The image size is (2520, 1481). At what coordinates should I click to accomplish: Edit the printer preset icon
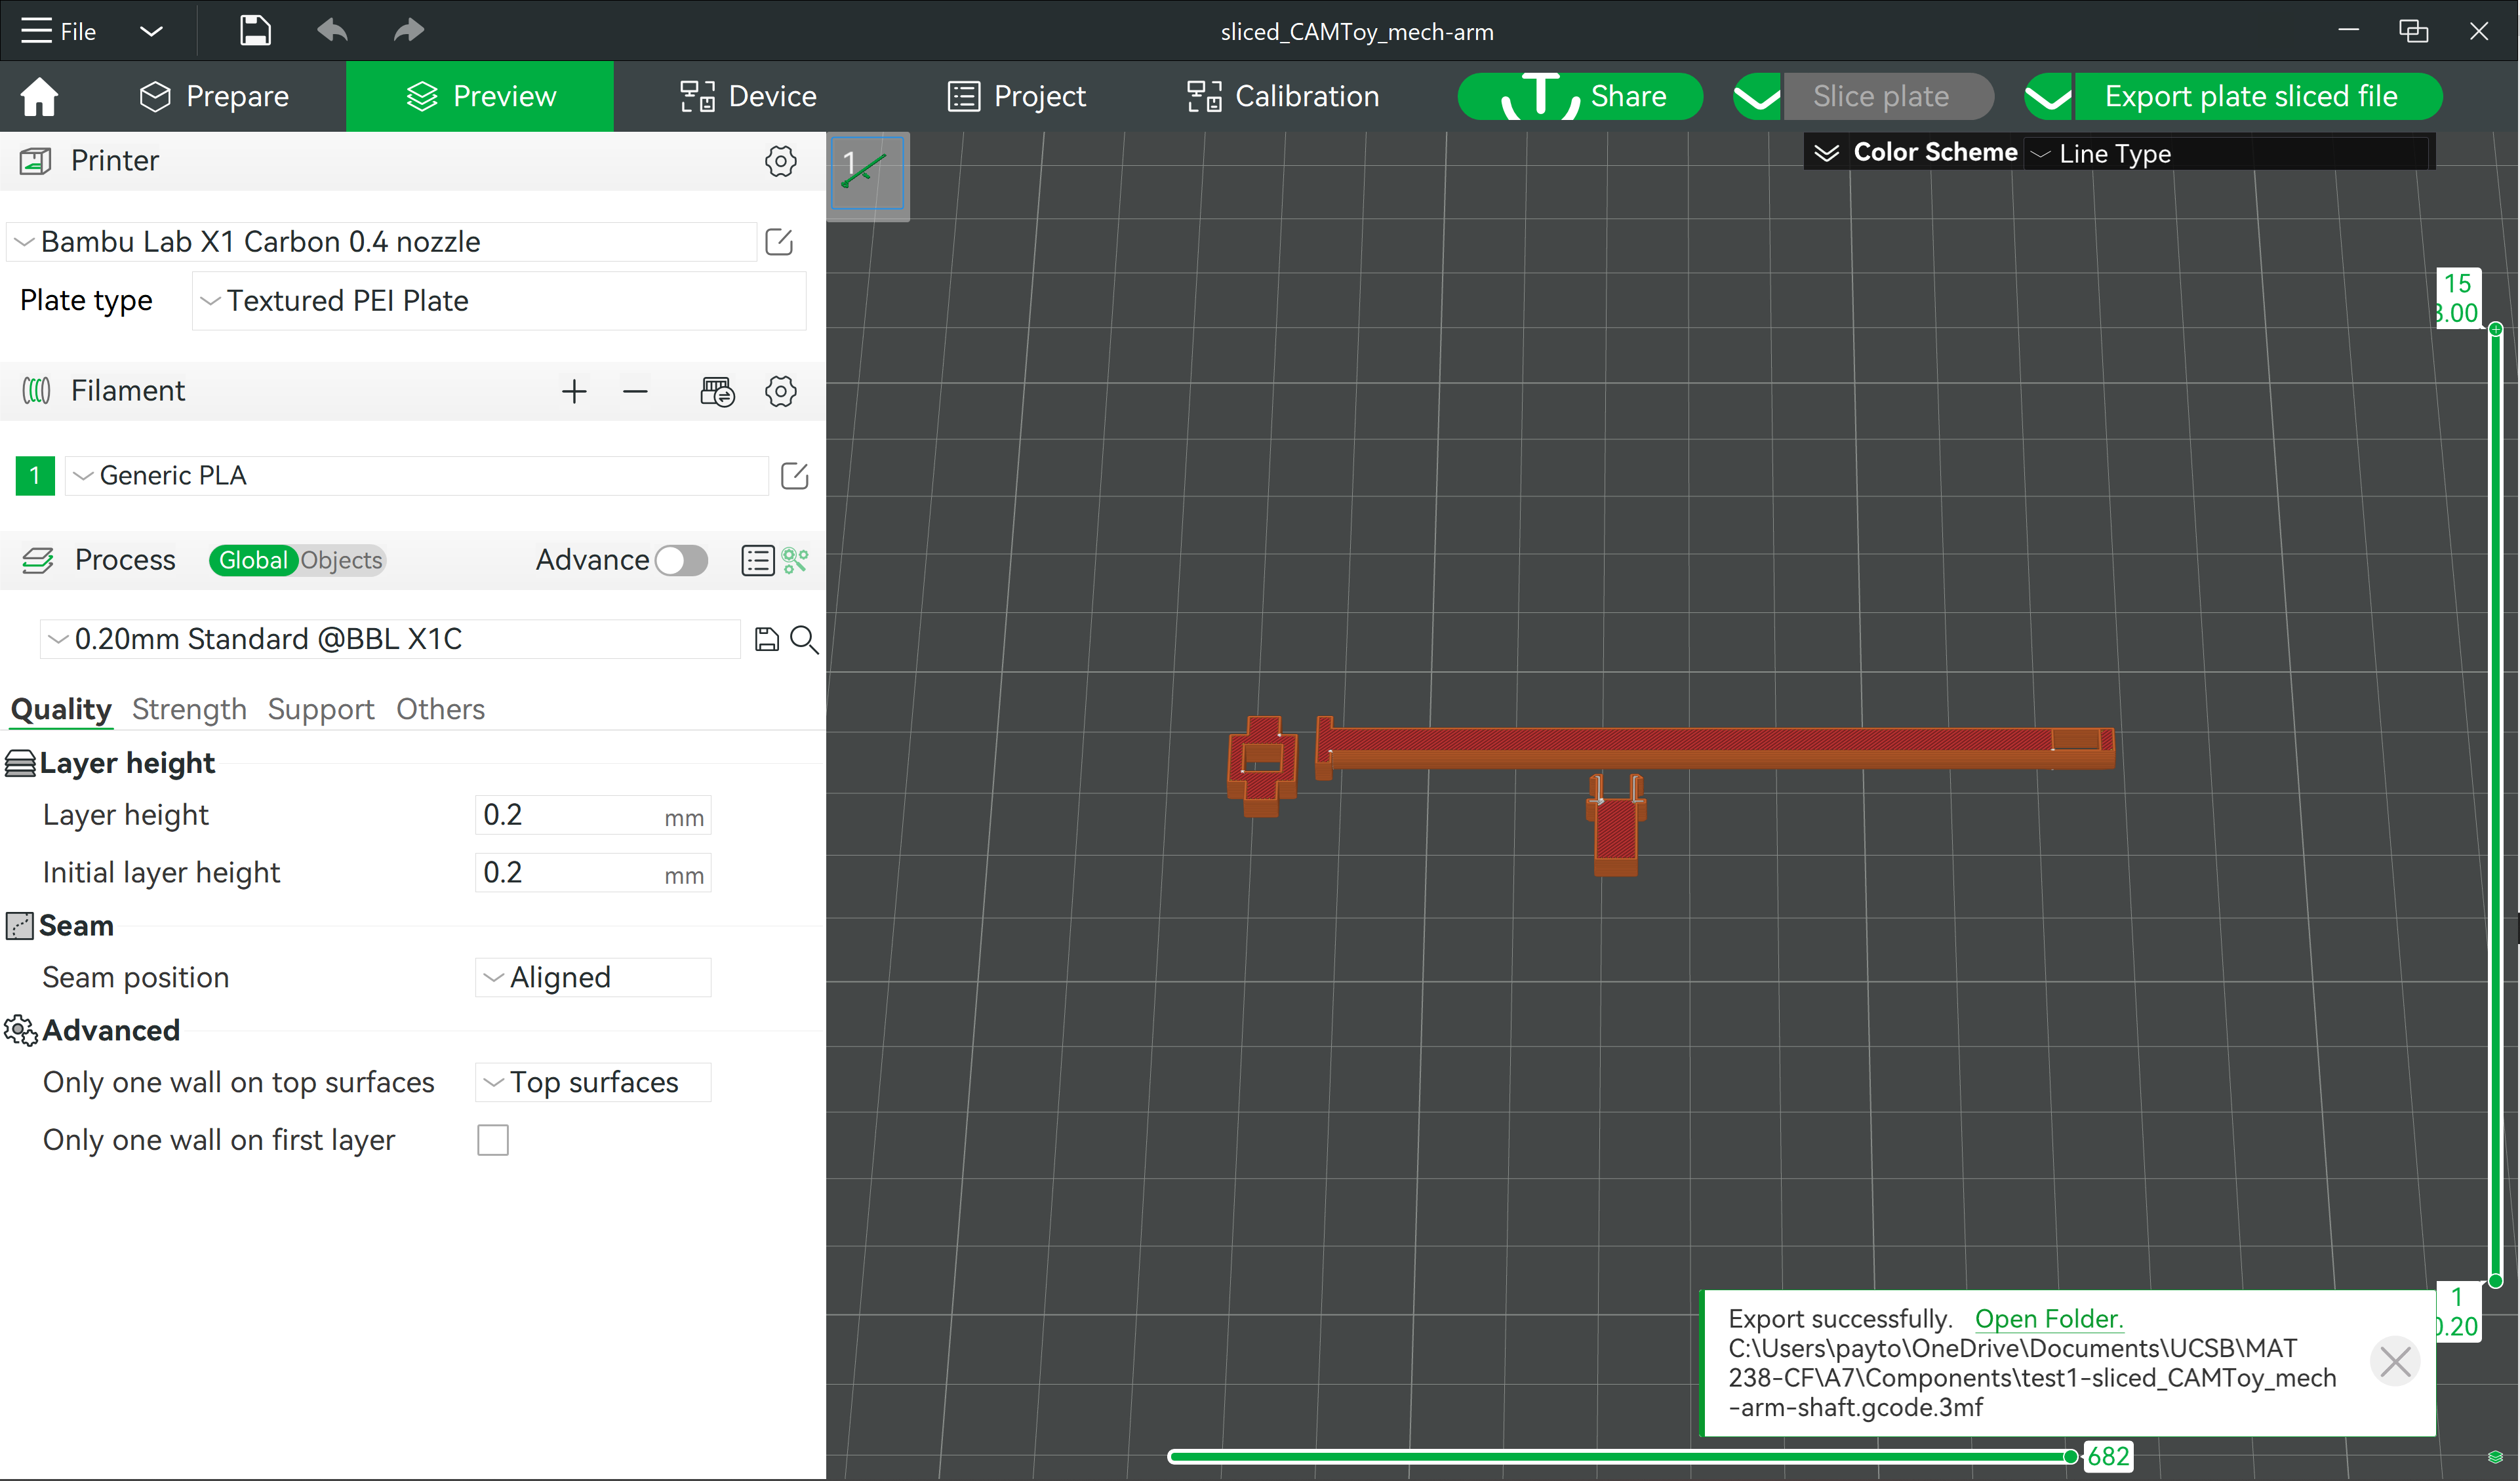779,242
